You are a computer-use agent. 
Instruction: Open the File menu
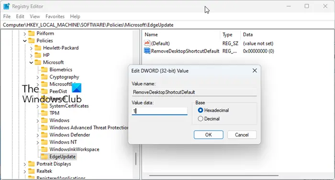(x=7, y=16)
